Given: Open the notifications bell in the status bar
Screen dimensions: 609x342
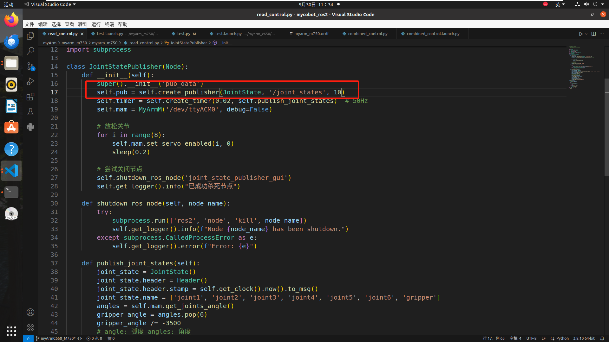Looking at the screenshot, I should point(602,338).
